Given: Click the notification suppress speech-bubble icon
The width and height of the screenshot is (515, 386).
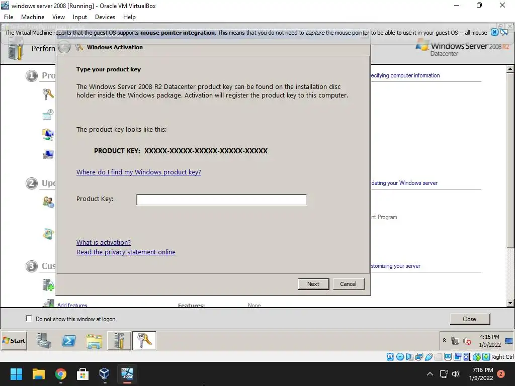Looking at the screenshot, I should coord(504,32).
